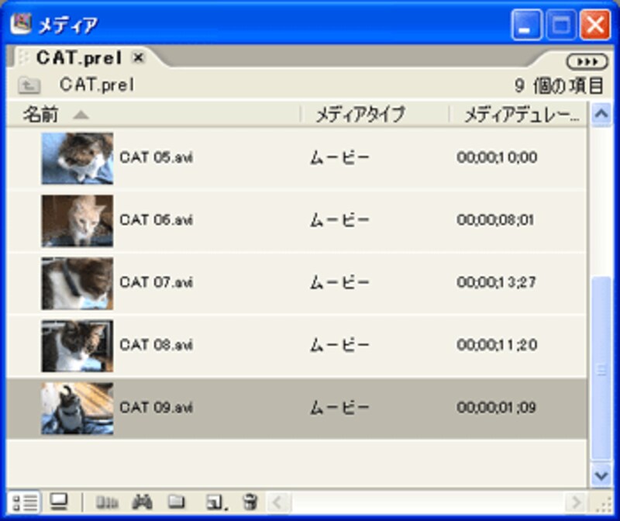
Task: Click the horizontal scroll right arrow
Action: tap(575, 503)
